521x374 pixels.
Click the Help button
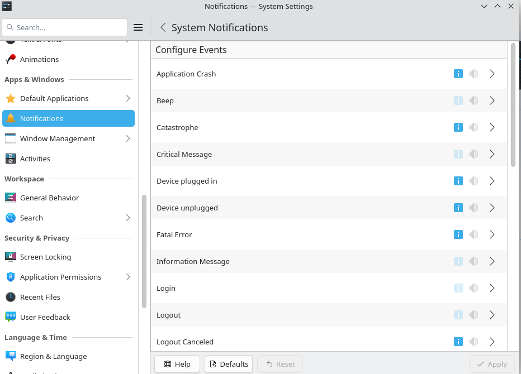pyautogui.click(x=177, y=364)
